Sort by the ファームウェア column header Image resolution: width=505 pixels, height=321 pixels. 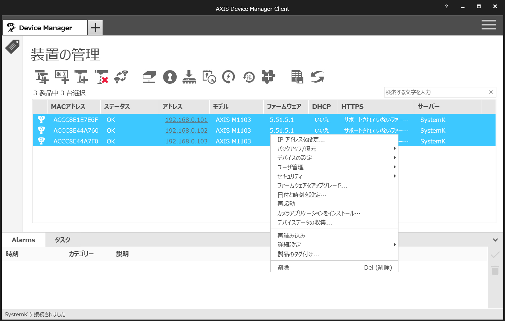point(286,106)
